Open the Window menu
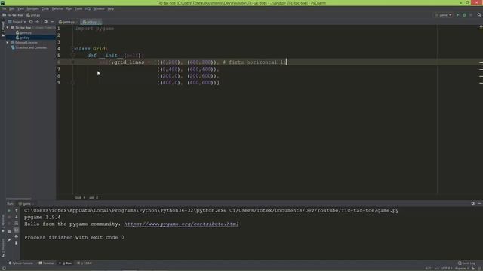 coord(99,8)
